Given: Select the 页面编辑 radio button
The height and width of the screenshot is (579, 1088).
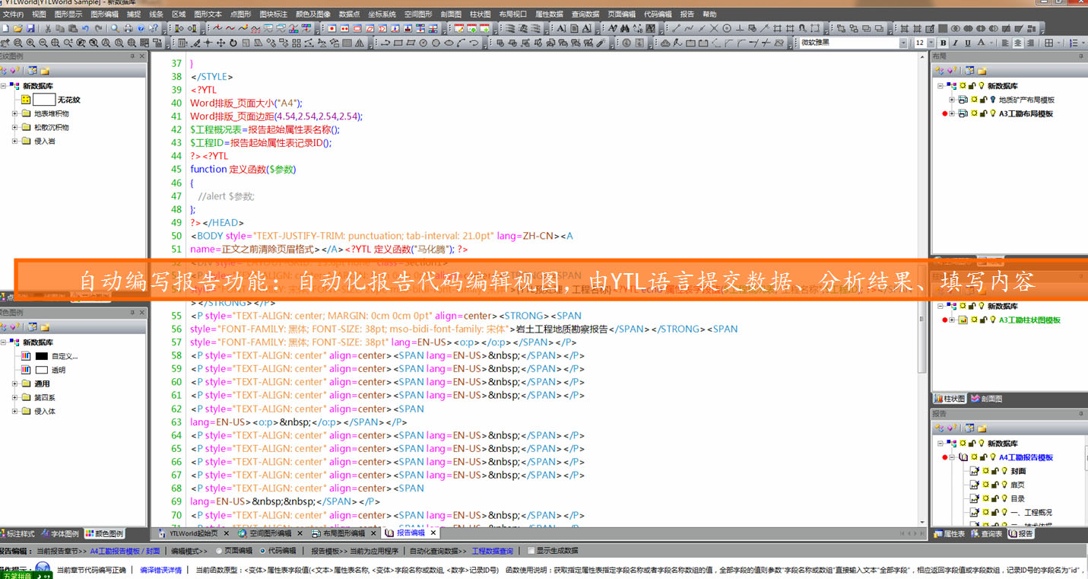Looking at the screenshot, I should click(x=220, y=551).
